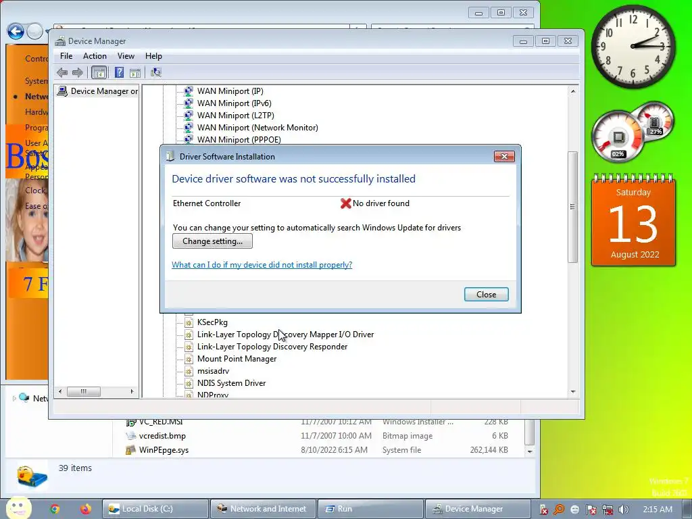Open 'What can I do if my device did not install properly?' link
The image size is (692, 519).
click(x=262, y=265)
